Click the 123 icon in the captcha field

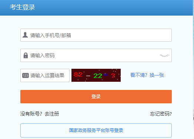click(26, 75)
